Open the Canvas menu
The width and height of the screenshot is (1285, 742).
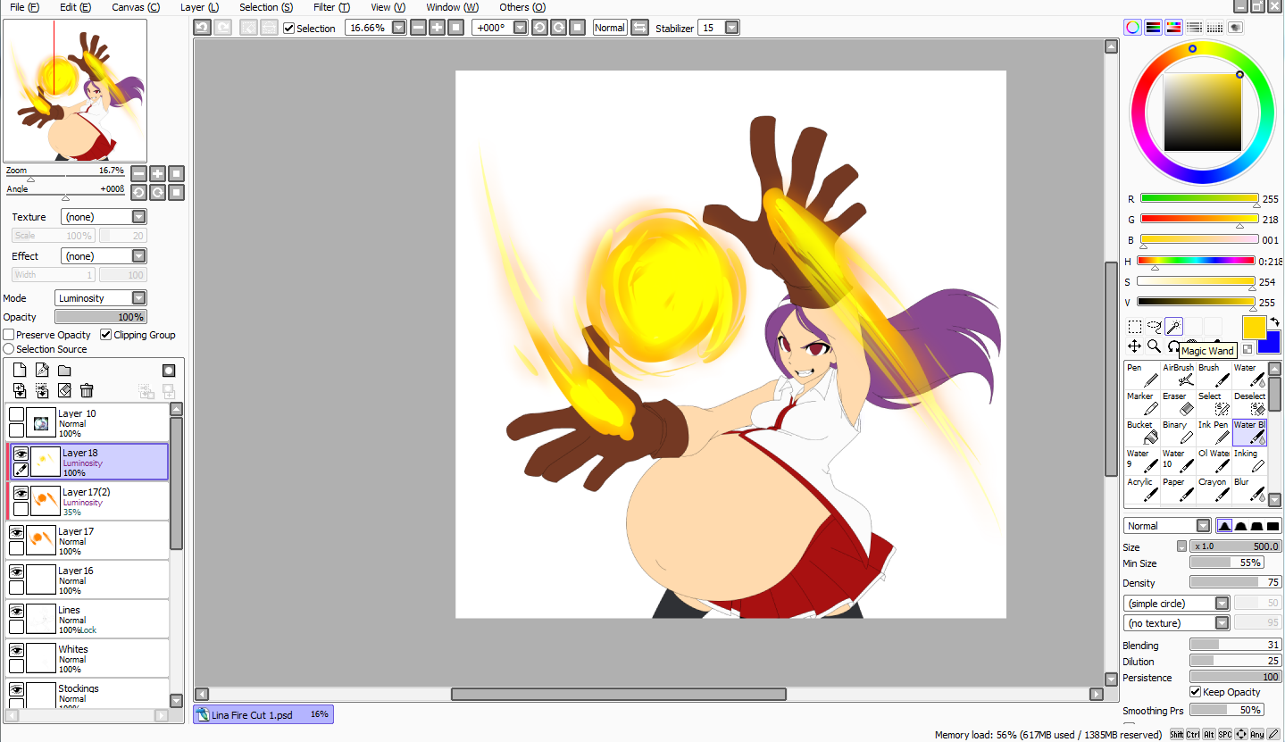point(136,7)
